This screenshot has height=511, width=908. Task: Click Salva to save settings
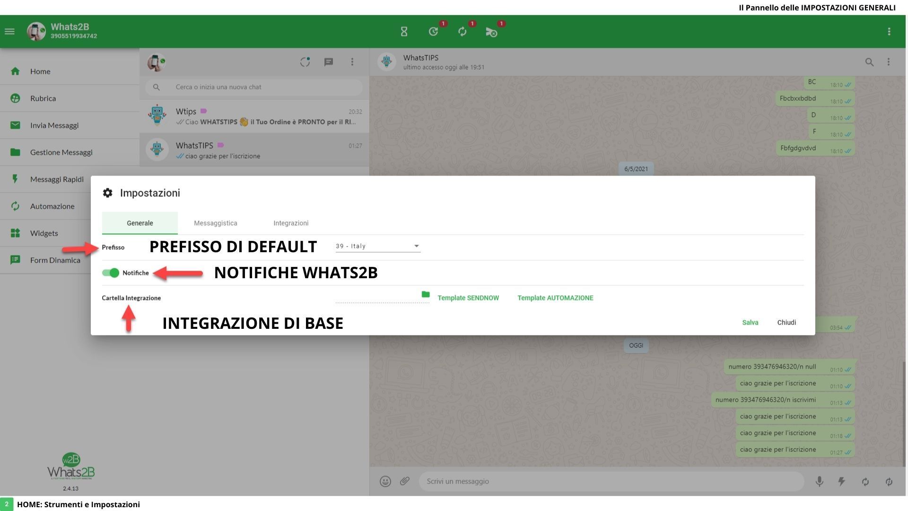pos(750,322)
